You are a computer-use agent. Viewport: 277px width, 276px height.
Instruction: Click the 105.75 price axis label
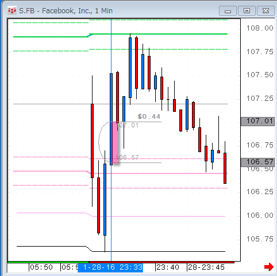tap(260, 239)
